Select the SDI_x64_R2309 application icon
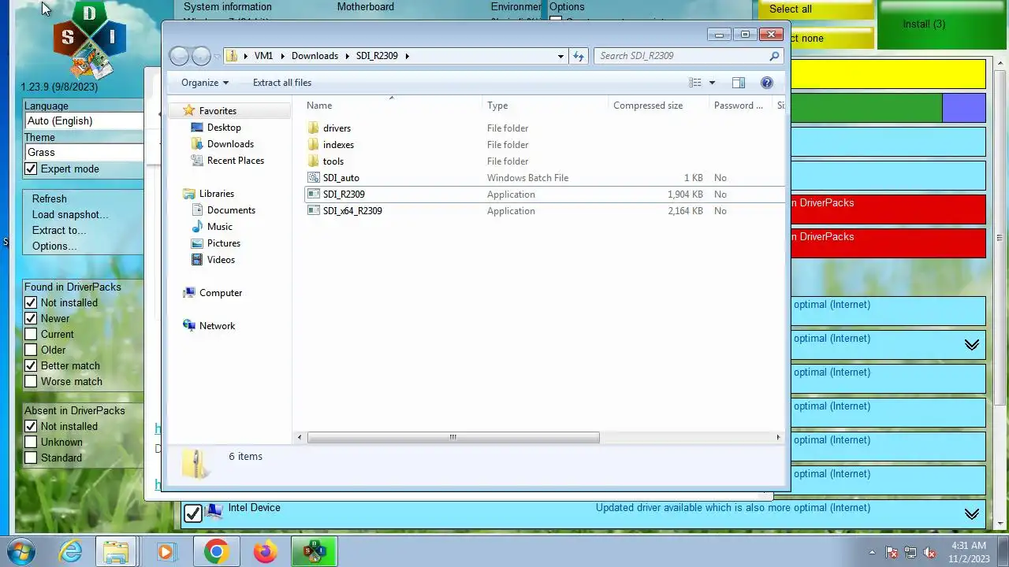 pyautogui.click(x=313, y=211)
